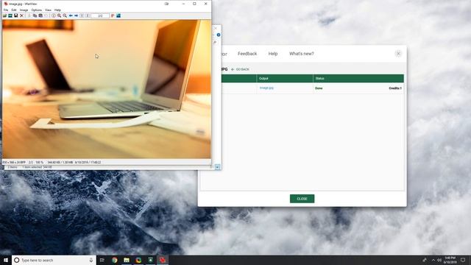Click the Help tab in converter window
The image size is (471, 265).
coord(273,54)
